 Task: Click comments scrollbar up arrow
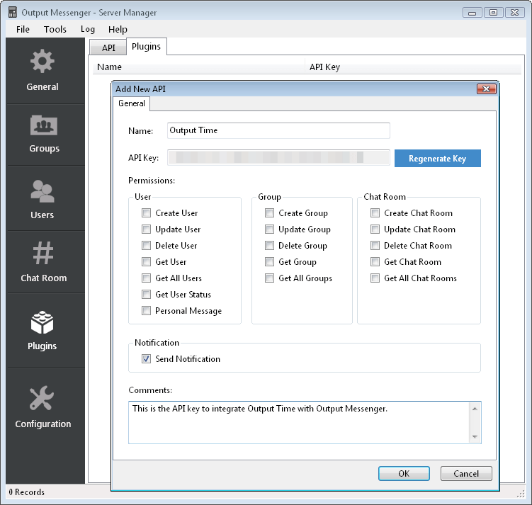point(475,409)
